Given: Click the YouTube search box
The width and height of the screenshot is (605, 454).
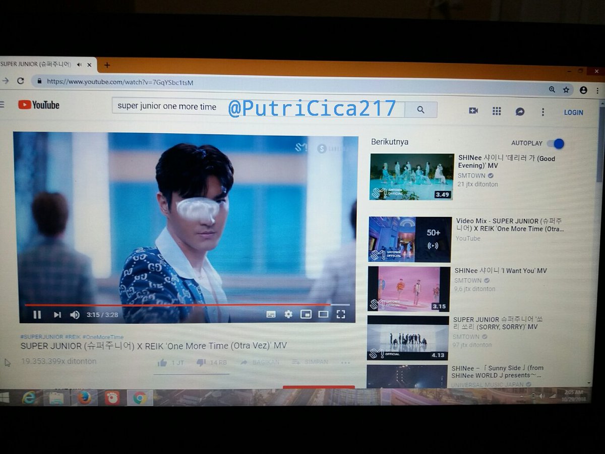Looking at the screenshot, I should [258, 107].
